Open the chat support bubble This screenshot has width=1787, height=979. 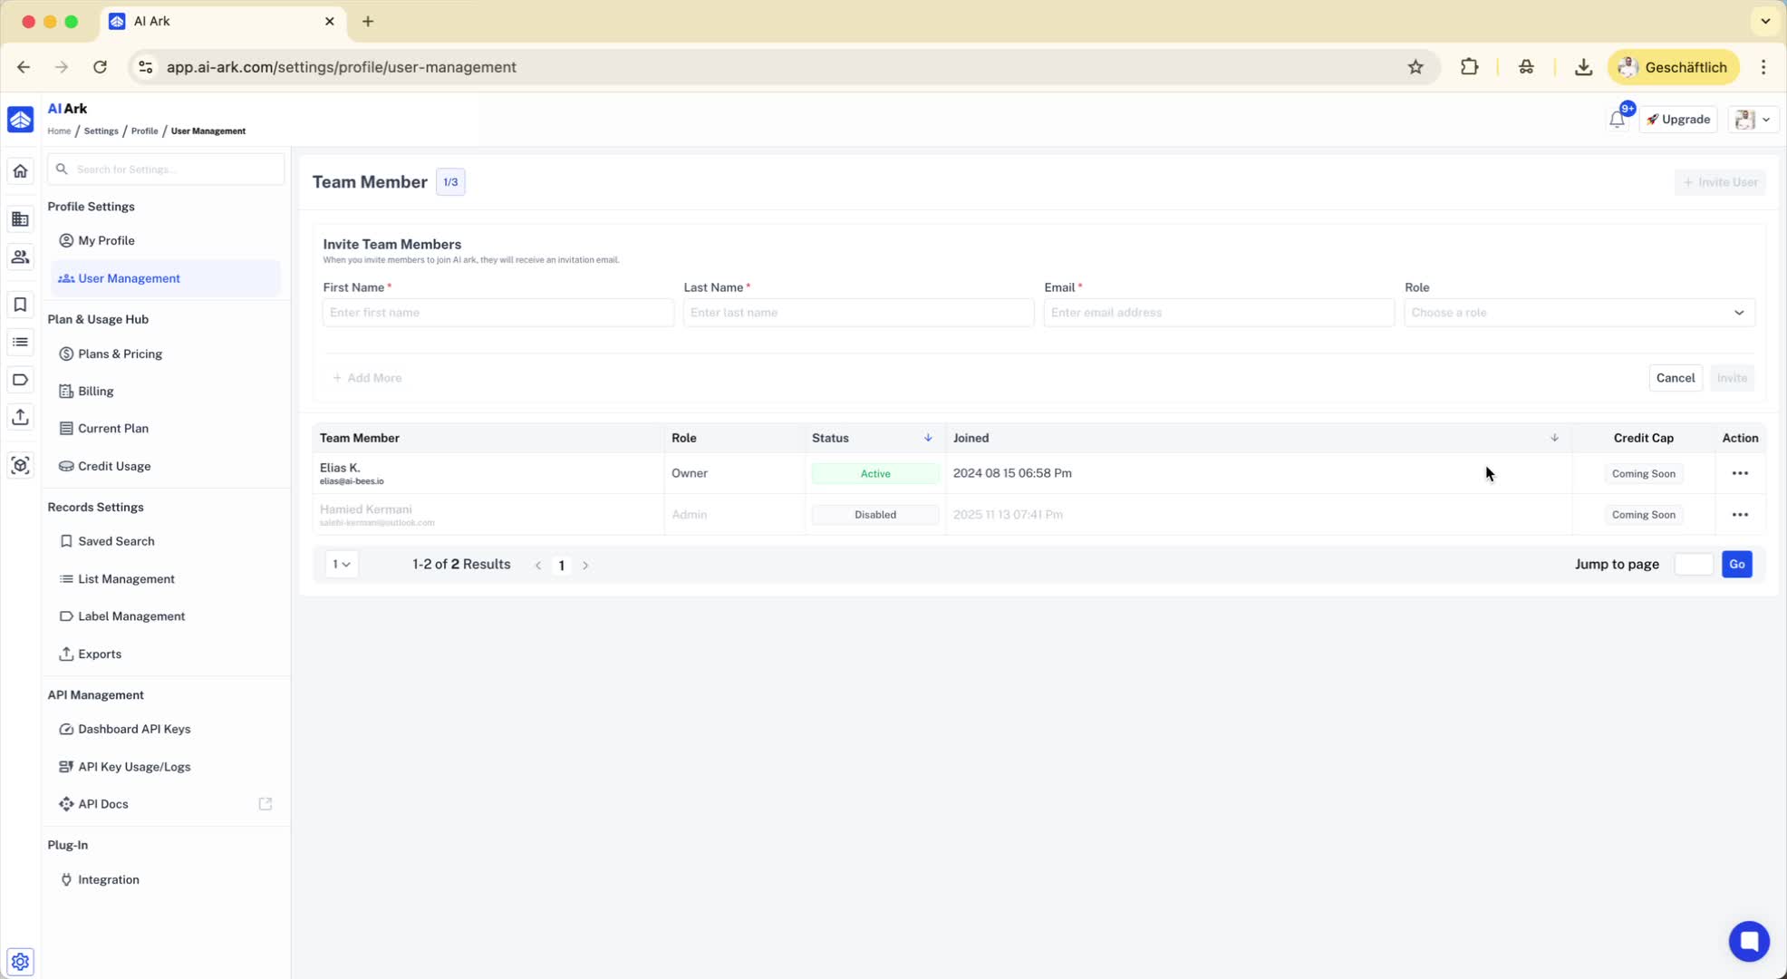(1748, 941)
